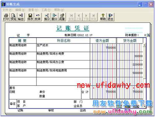155x117 pixels.
Task: Click the 制单日期 2012.12.17 field
Action: point(78,35)
